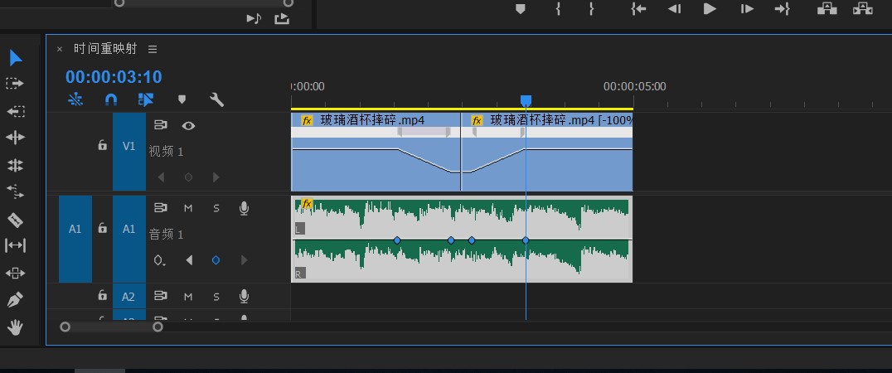
Task: Select first audio volume keyframe
Action: pos(397,240)
